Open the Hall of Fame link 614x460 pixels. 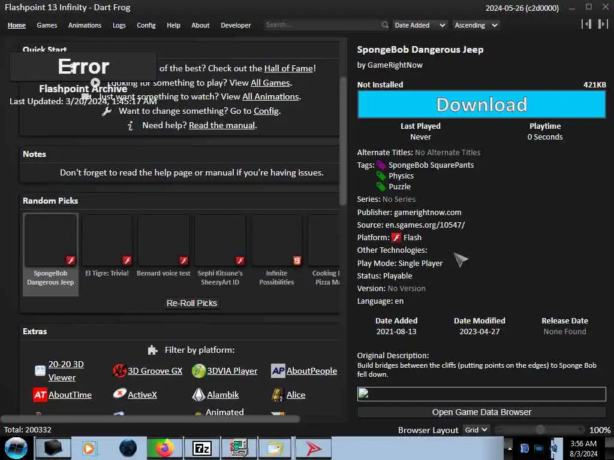click(x=288, y=68)
